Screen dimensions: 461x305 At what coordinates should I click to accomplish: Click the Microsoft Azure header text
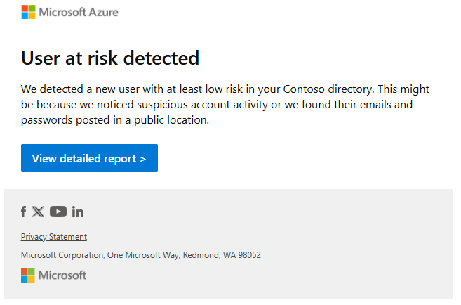tap(79, 12)
